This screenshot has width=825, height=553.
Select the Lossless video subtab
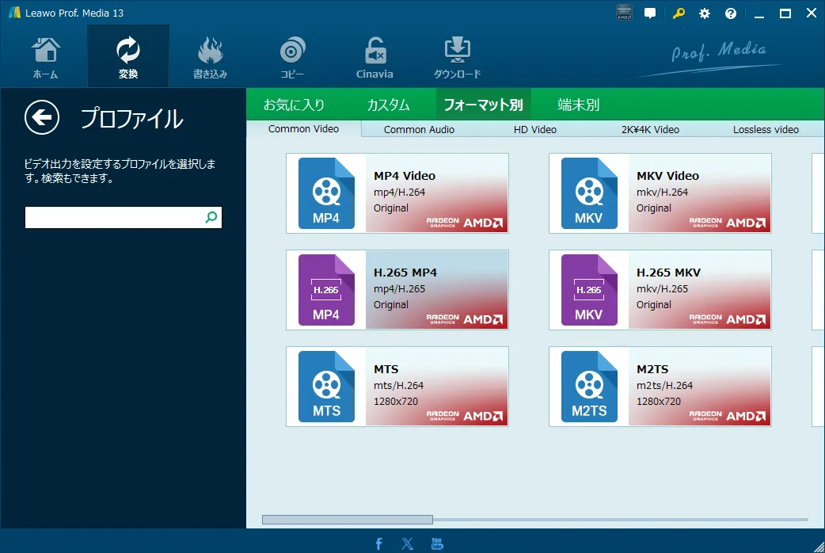[x=766, y=130]
